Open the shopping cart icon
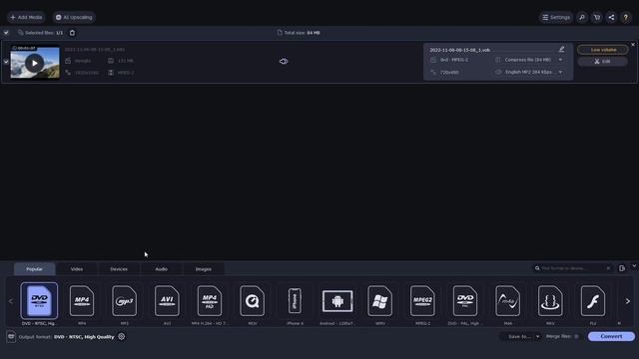 pyautogui.click(x=597, y=17)
